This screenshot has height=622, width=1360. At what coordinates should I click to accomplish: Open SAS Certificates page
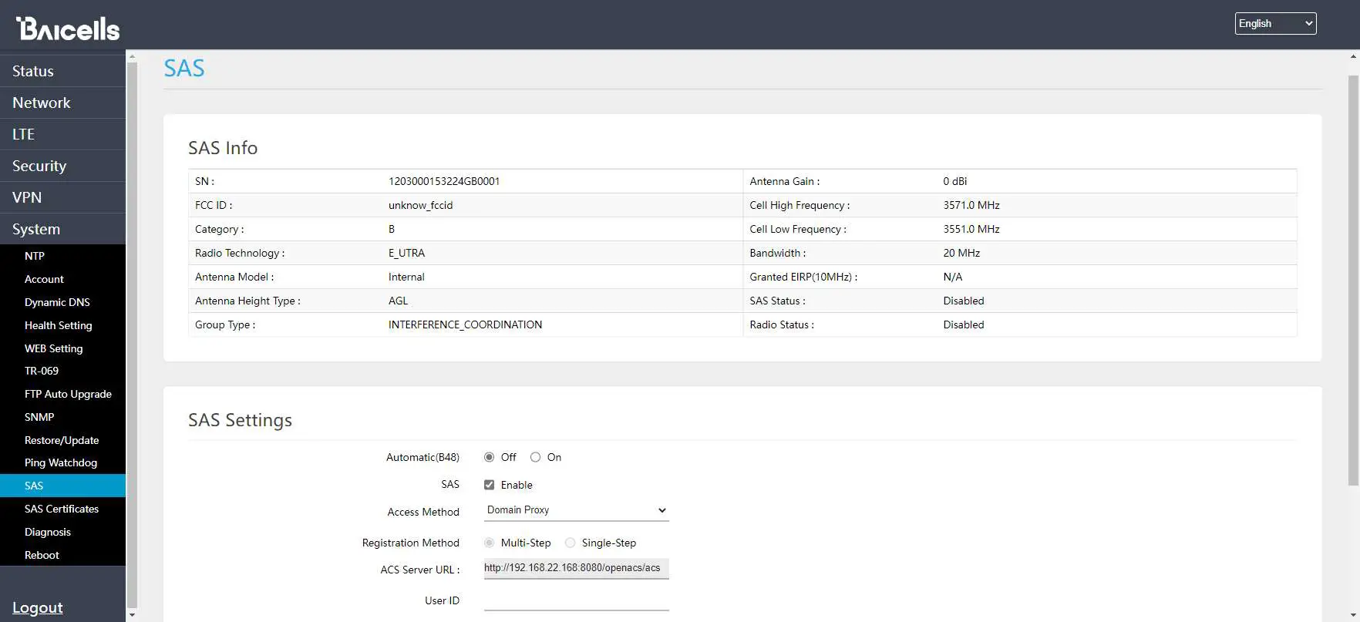tap(62, 509)
